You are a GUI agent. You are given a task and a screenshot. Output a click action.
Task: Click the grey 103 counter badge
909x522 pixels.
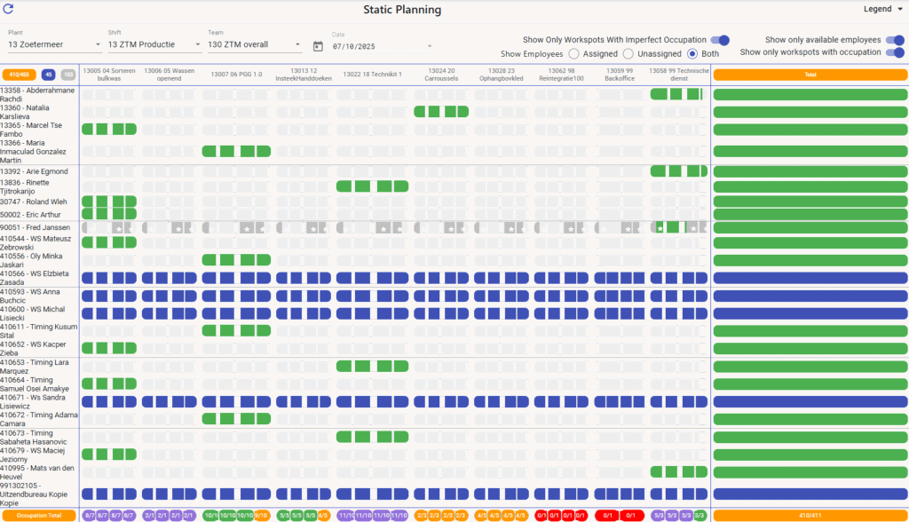68,75
